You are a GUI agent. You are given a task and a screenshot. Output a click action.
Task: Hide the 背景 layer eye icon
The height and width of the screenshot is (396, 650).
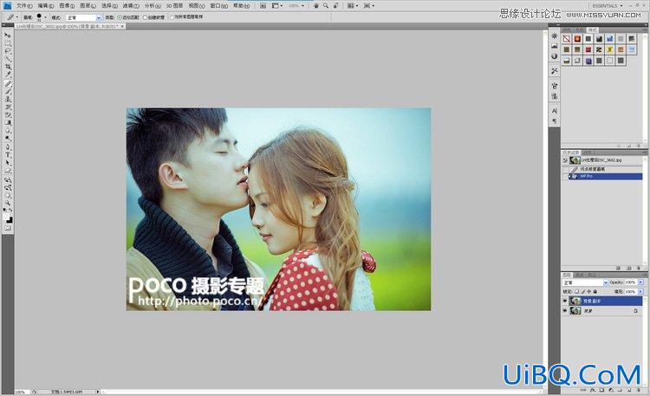pos(564,311)
